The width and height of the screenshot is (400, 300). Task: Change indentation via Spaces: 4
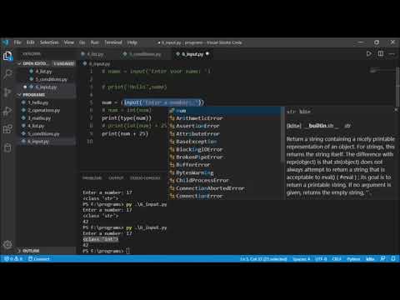point(301,259)
